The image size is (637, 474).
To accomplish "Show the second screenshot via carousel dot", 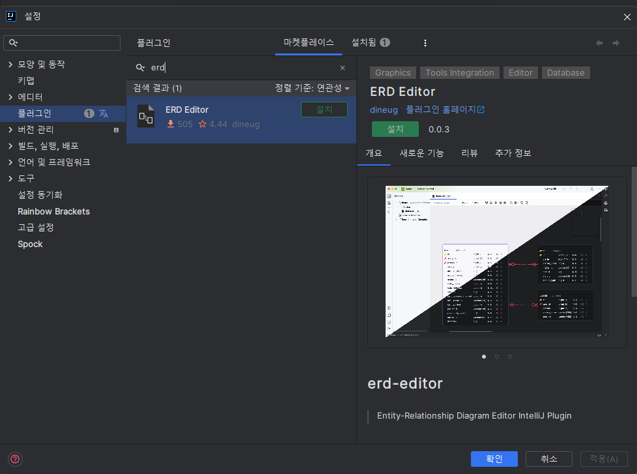I will 497,357.
